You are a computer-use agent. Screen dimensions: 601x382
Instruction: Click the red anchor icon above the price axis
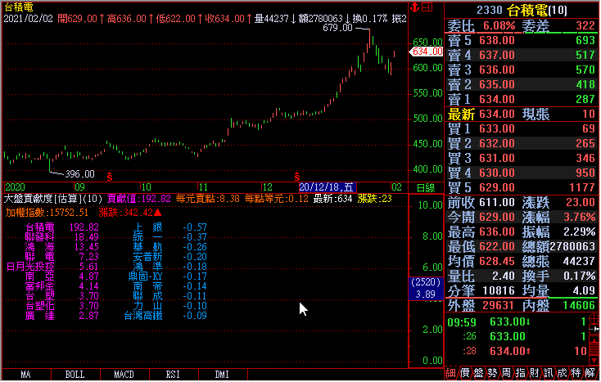(414, 7)
